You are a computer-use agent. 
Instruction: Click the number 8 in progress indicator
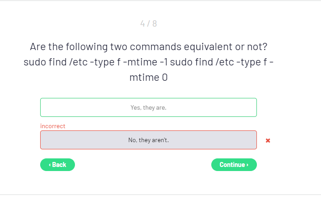(x=154, y=23)
